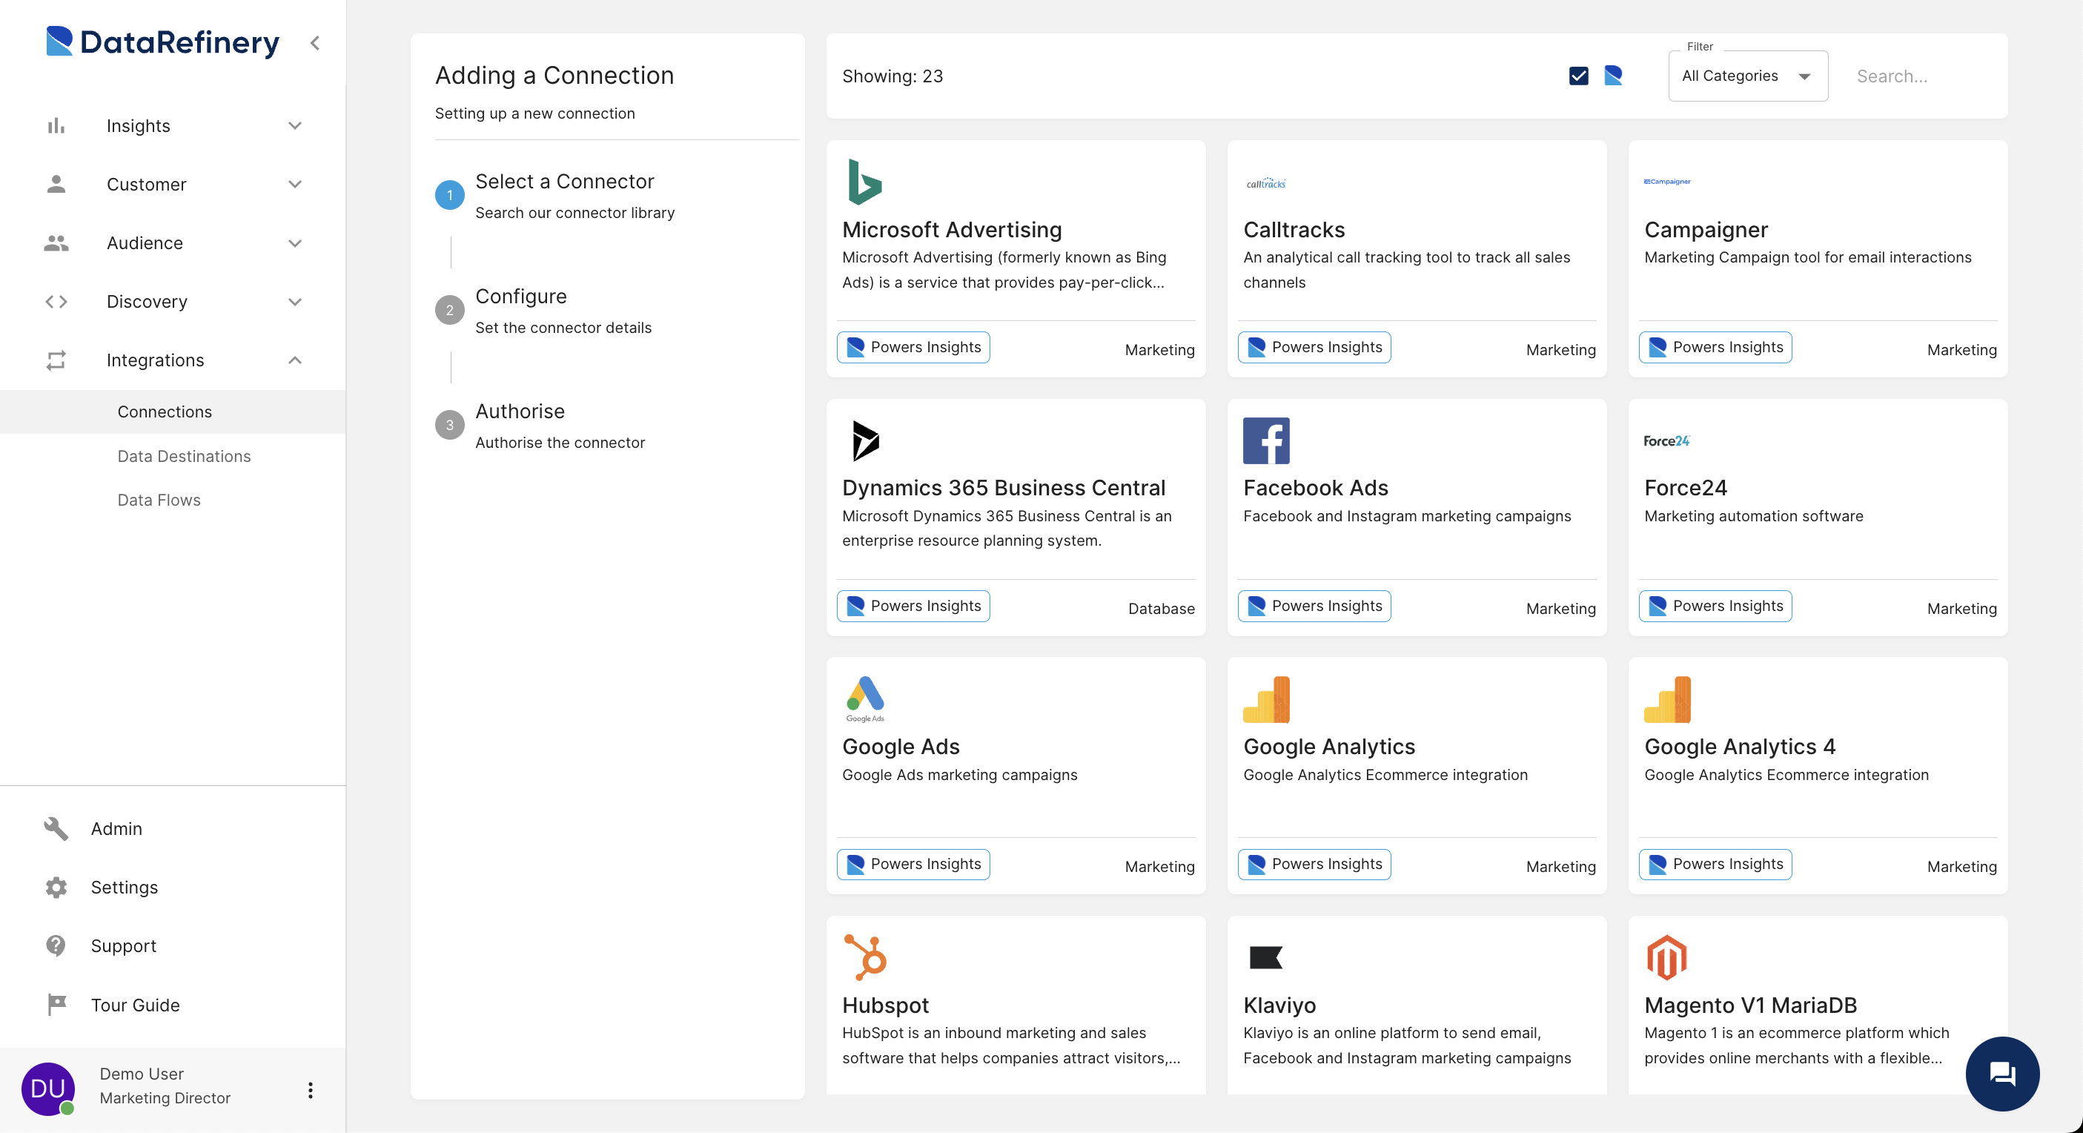Click the DU user avatar
The height and width of the screenshot is (1133, 2083).
[x=47, y=1089]
